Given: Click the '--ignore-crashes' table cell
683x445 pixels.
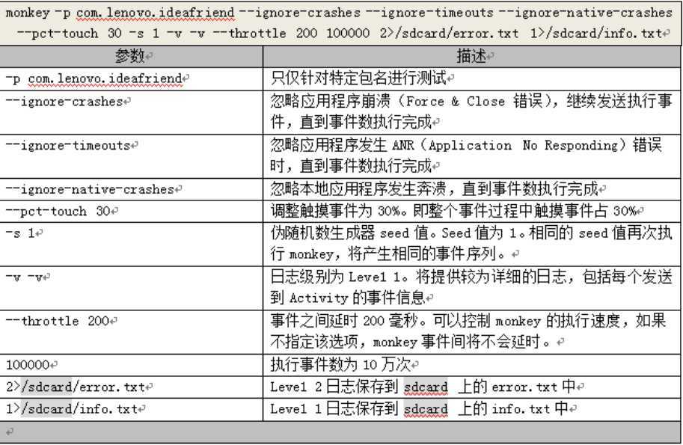Looking at the screenshot, I should coord(131,112).
